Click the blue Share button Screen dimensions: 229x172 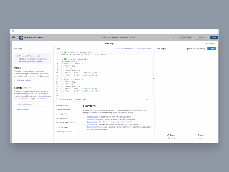[214, 38]
